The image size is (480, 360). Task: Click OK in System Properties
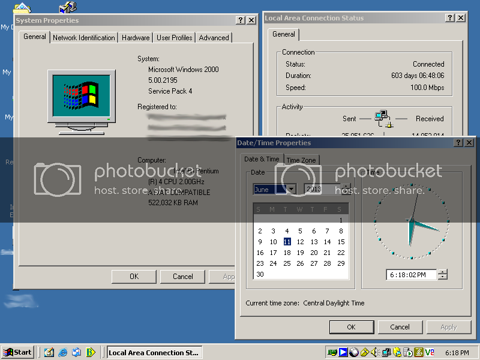tap(134, 277)
